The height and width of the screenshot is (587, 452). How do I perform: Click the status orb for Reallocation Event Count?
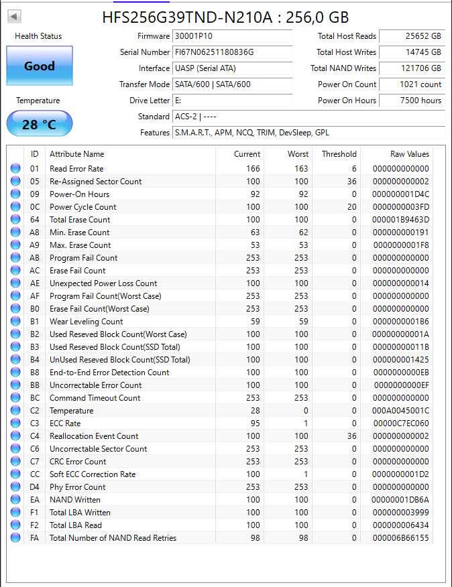[x=15, y=436]
